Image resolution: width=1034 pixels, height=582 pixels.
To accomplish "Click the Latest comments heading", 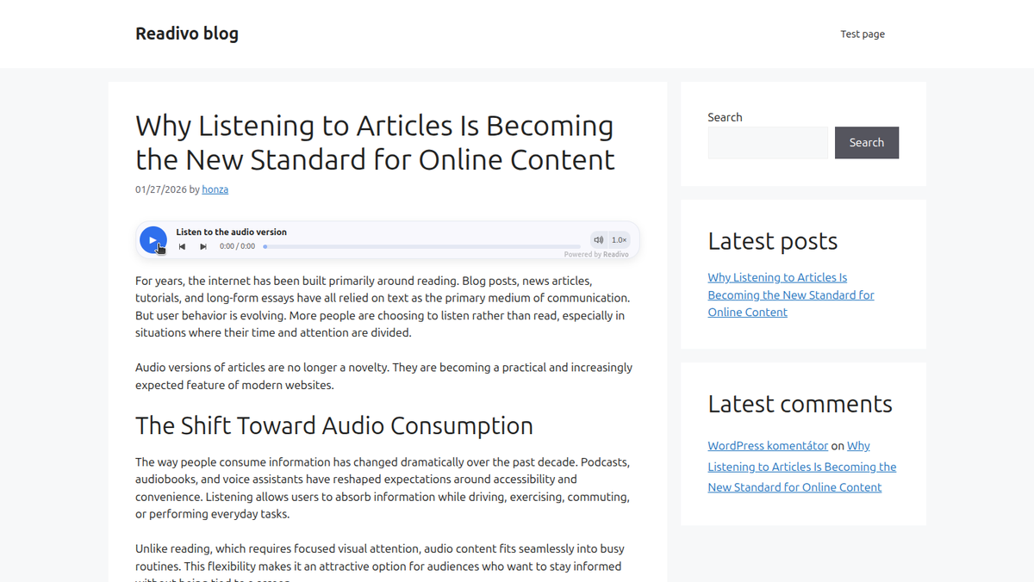I will (x=800, y=404).
